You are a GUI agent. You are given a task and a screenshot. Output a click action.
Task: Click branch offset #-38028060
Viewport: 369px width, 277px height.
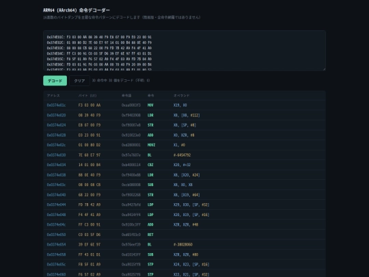point(183,244)
